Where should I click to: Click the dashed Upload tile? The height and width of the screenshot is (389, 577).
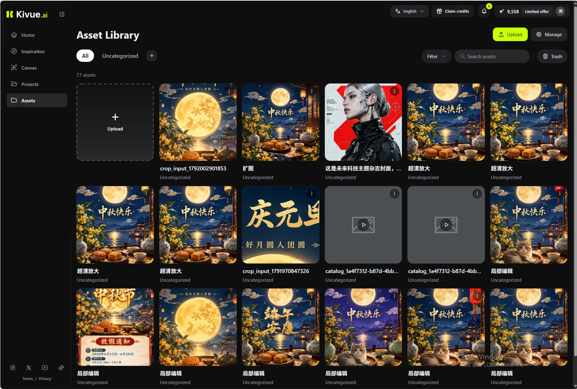point(115,122)
